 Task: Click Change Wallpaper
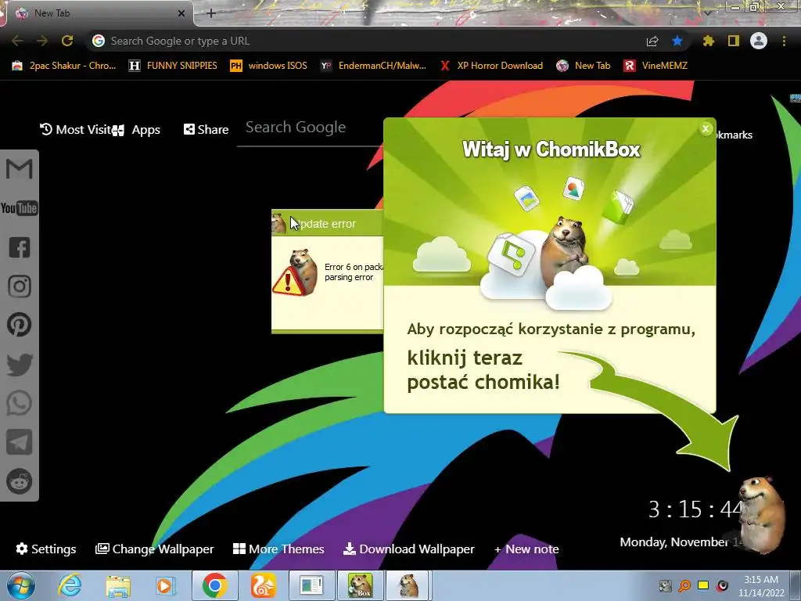click(x=155, y=549)
